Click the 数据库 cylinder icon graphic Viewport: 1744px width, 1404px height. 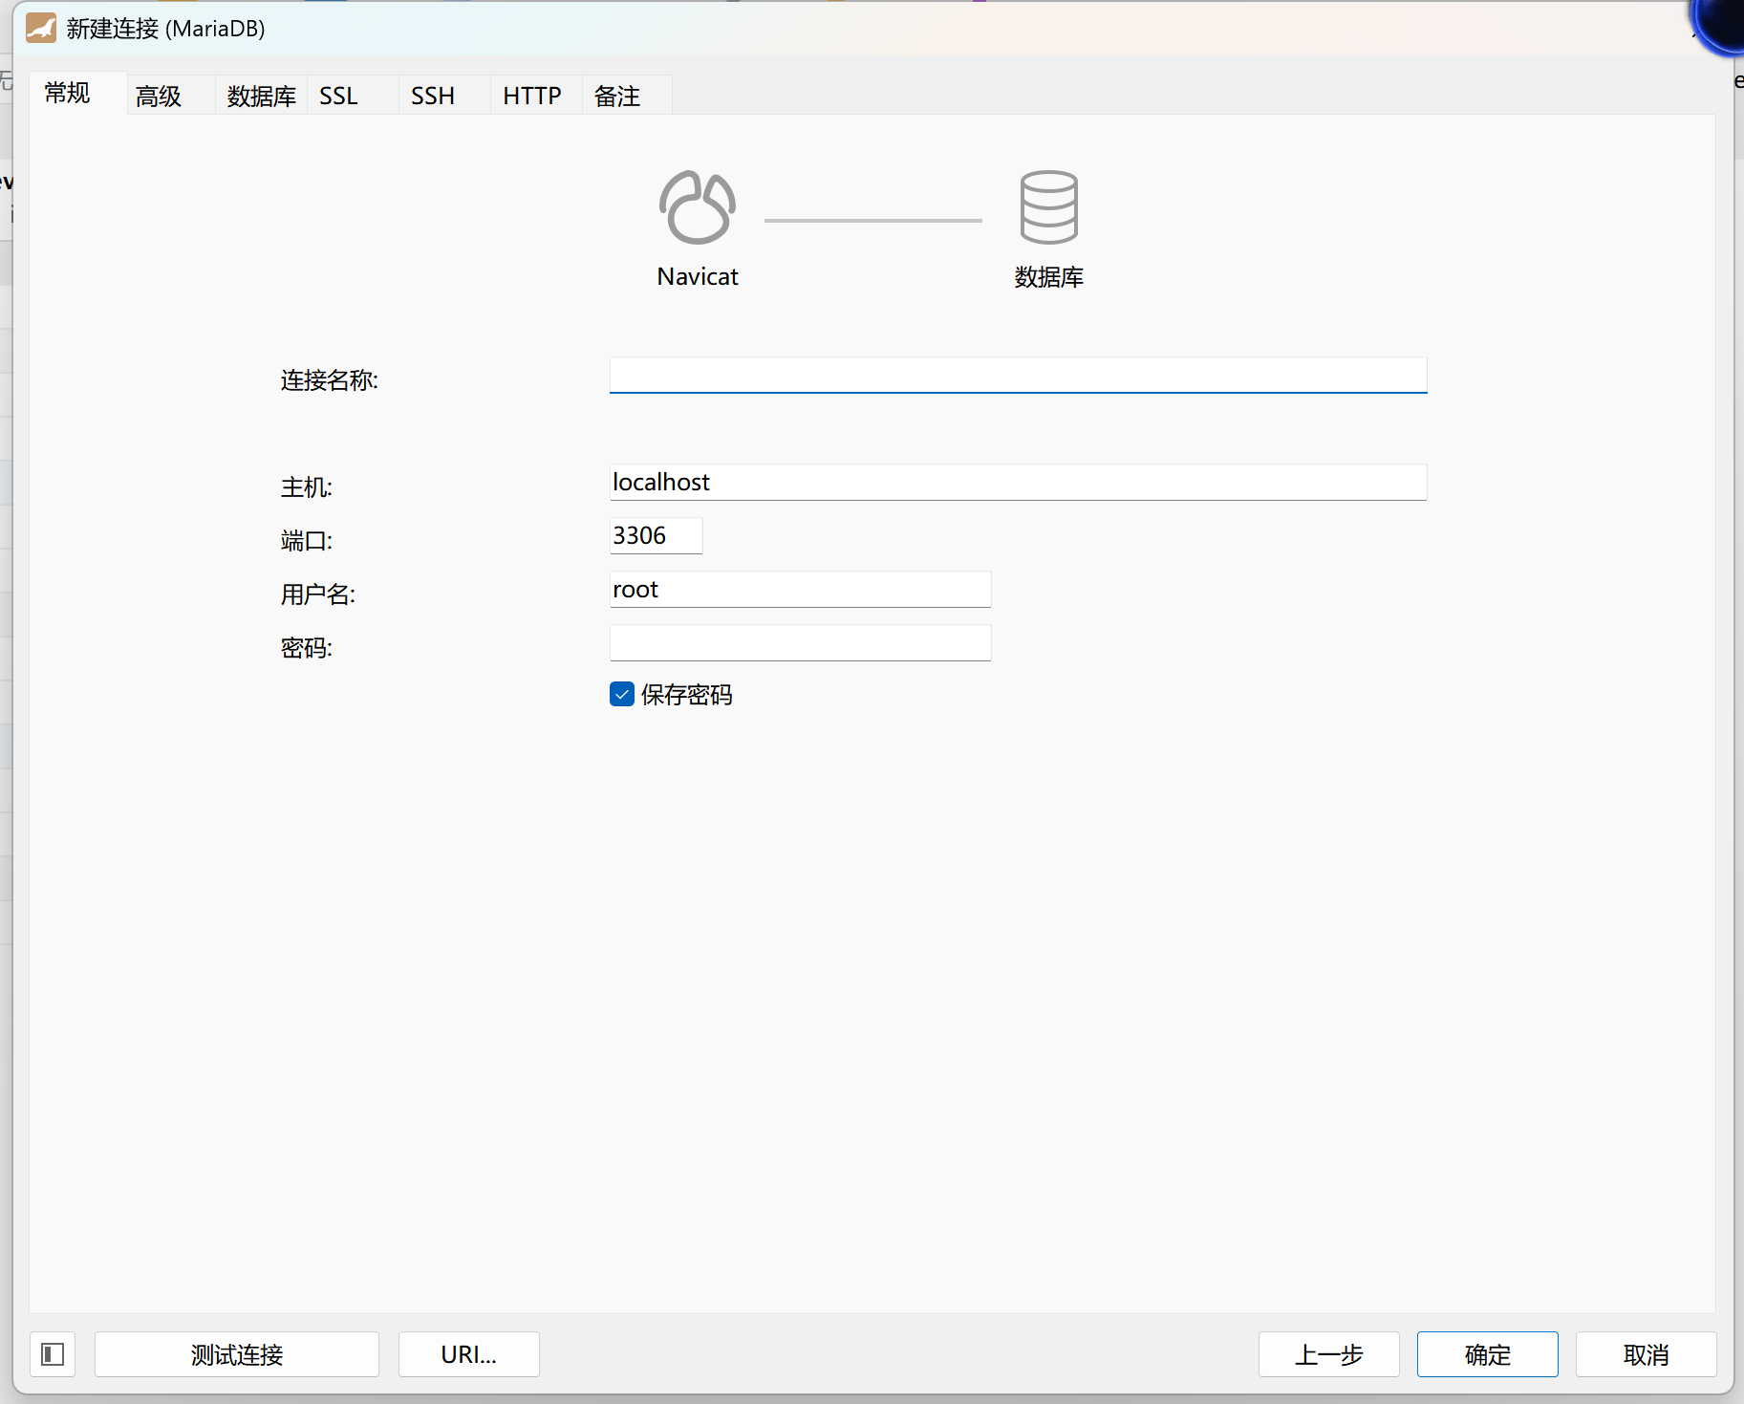click(x=1048, y=206)
